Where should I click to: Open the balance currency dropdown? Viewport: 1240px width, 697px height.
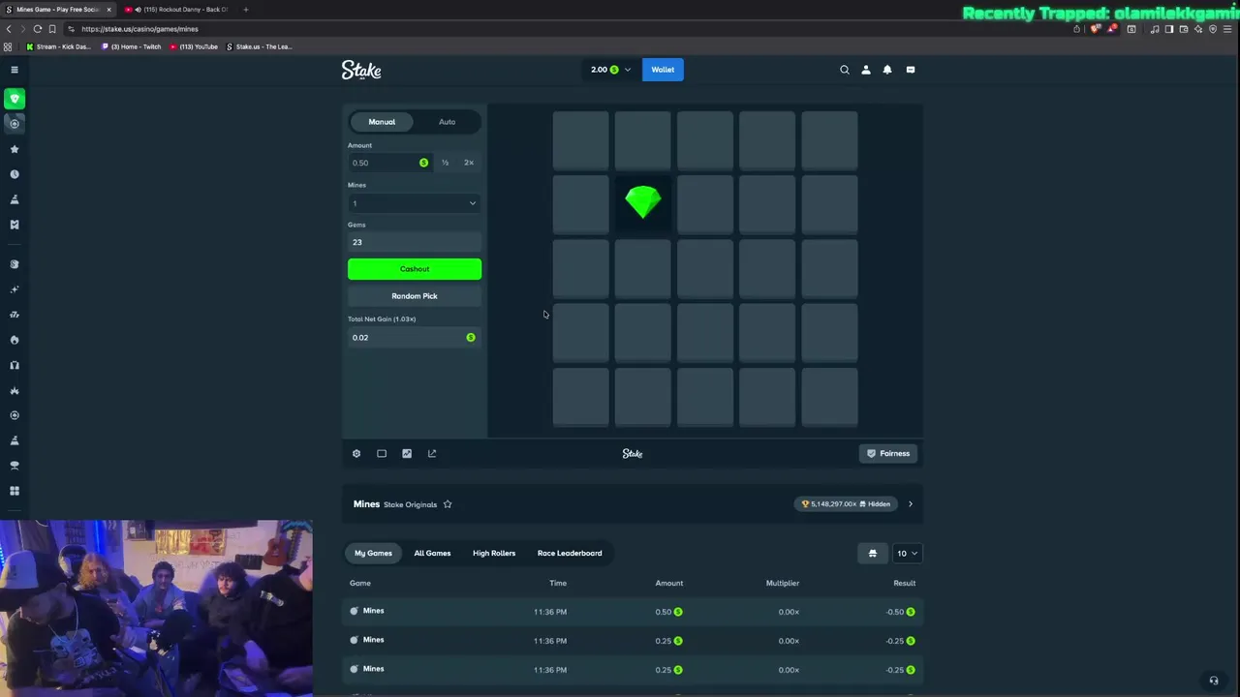point(610,70)
